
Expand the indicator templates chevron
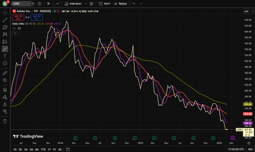86,4
